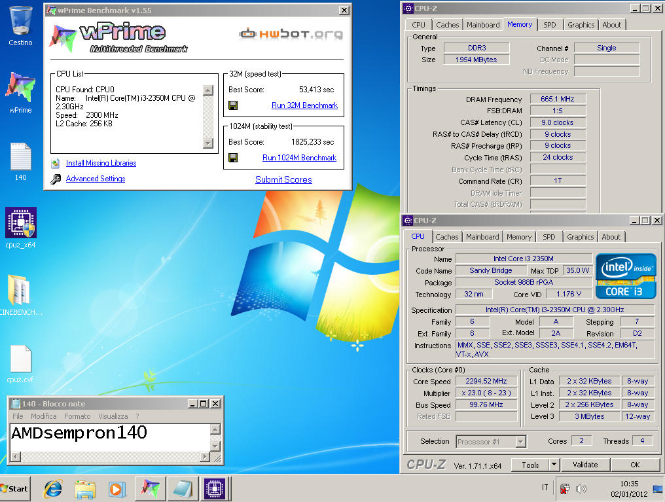Open the Formato menu in Notepad

[77, 416]
